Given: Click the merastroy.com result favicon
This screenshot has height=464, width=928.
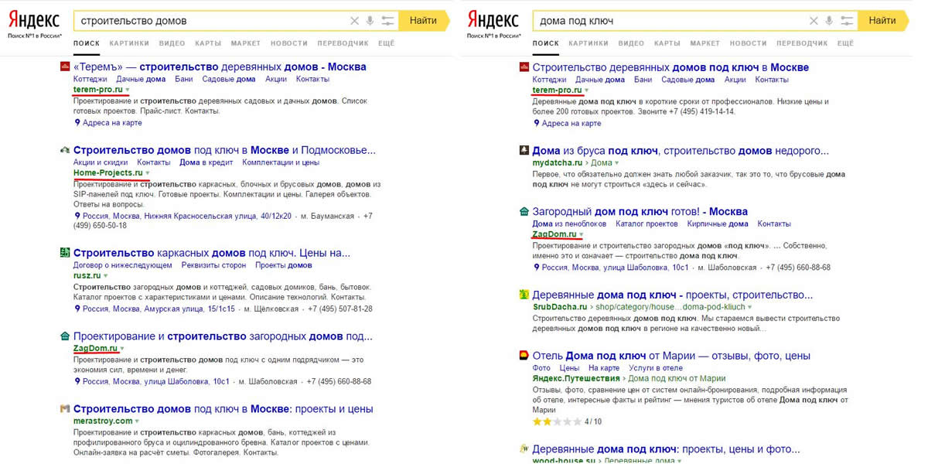Looking at the screenshot, I should (x=66, y=409).
